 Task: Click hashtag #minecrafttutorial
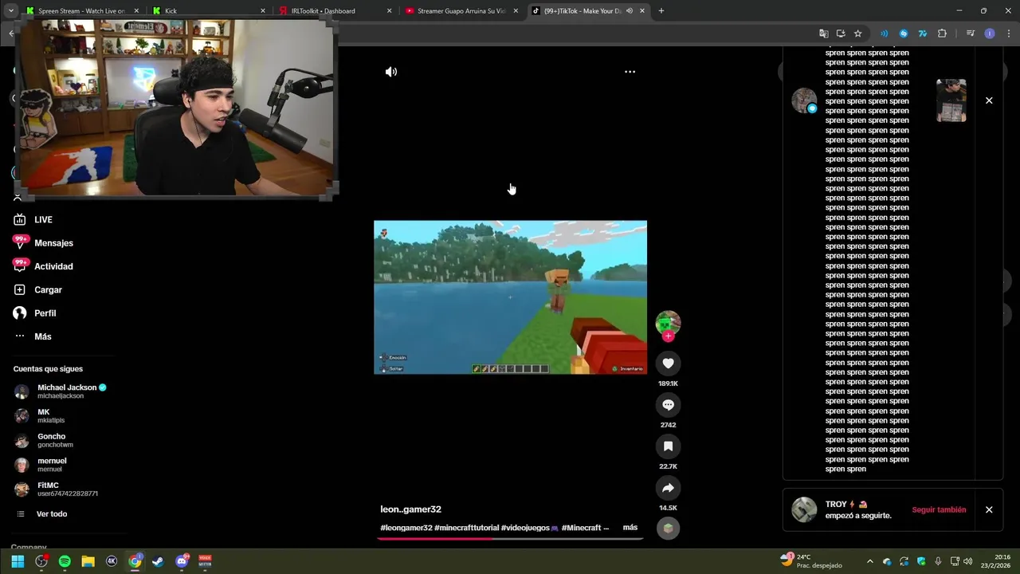tap(466, 528)
